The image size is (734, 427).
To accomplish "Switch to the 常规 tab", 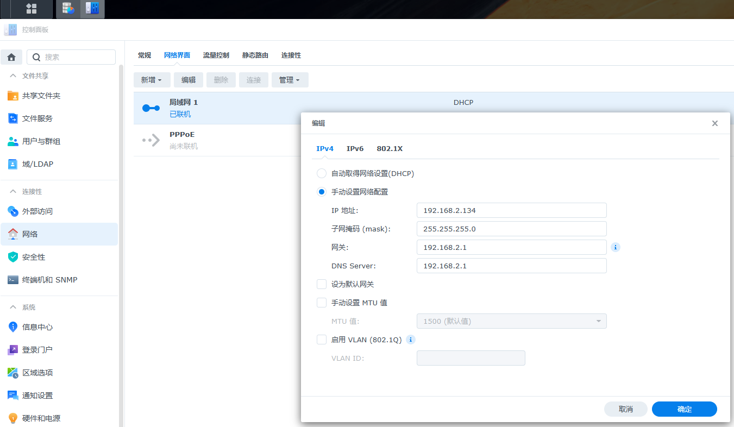I will [145, 55].
